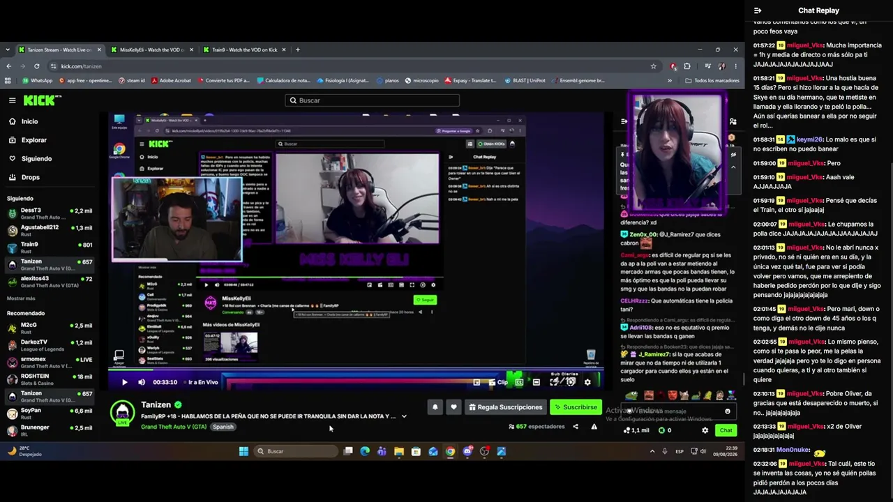This screenshot has width=893, height=502.
Task: Open Chrome extensions puzzle icon
Action: pos(687,66)
